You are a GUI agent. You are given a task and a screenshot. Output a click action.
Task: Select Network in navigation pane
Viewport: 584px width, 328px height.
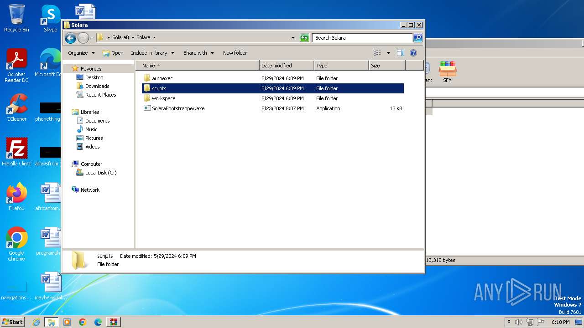pyautogui.click(x=90, y=190)
